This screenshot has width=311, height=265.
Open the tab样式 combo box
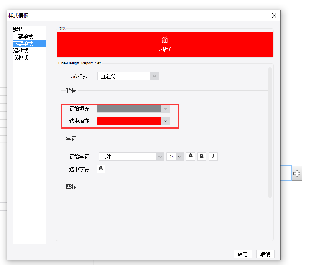click(128, 76)
